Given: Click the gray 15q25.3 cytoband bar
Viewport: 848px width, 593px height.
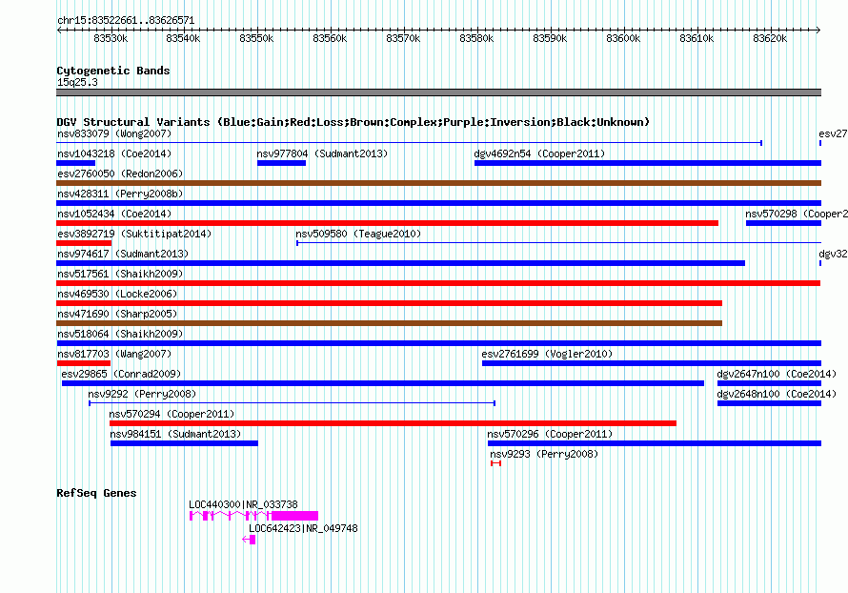Looking at the screenshot, I should (438, 92).
